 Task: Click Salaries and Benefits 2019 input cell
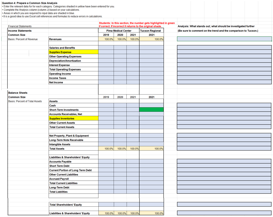106,48
